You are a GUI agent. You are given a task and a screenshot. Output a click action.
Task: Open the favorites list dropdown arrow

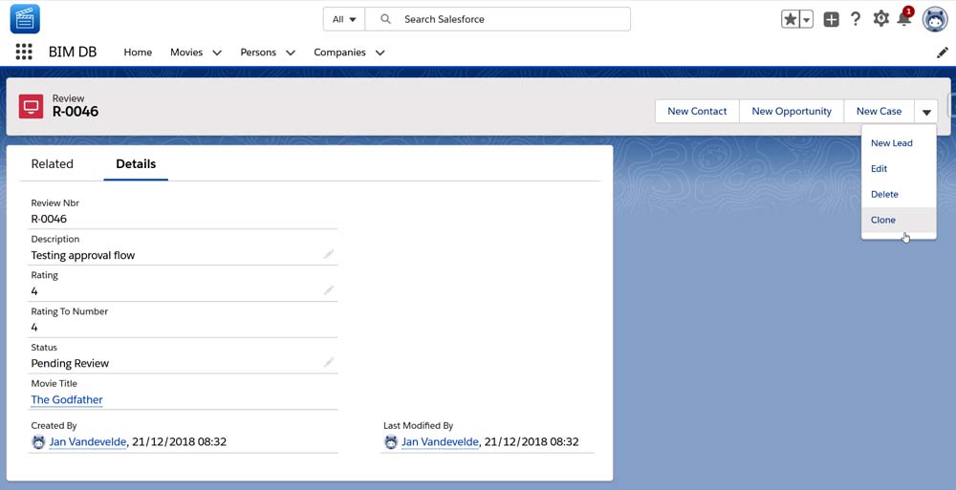(806, 19)
